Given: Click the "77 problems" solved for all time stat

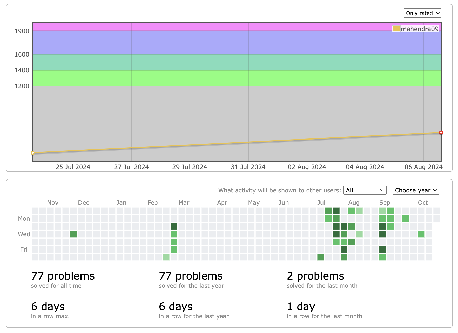Looking at the screenshot, I should tap(63, 276).
